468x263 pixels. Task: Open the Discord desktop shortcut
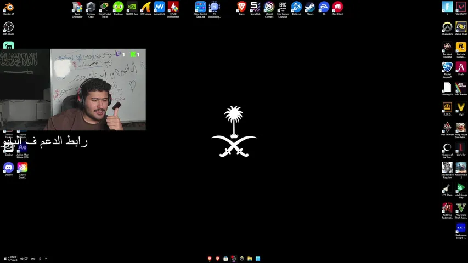(x=9, y=169)
